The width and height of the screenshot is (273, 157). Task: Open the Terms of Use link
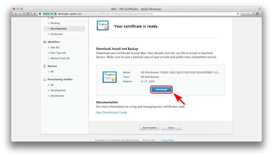[149, 140]
